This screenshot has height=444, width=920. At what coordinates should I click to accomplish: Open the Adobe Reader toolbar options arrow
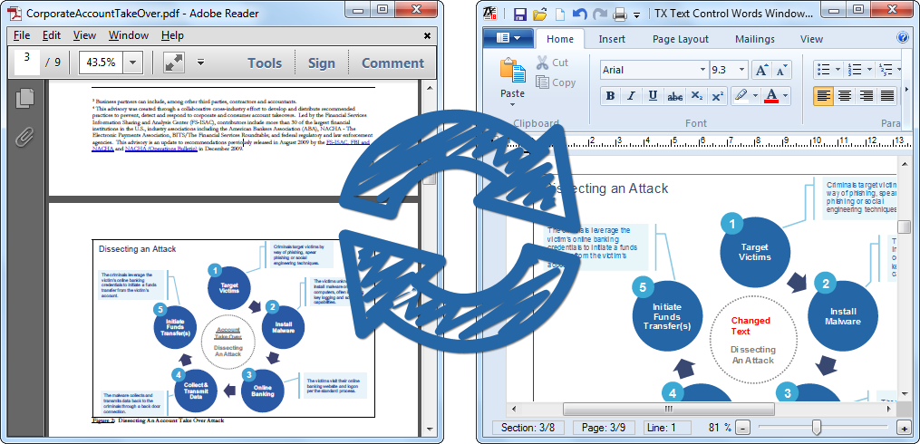tap(200, 63)
